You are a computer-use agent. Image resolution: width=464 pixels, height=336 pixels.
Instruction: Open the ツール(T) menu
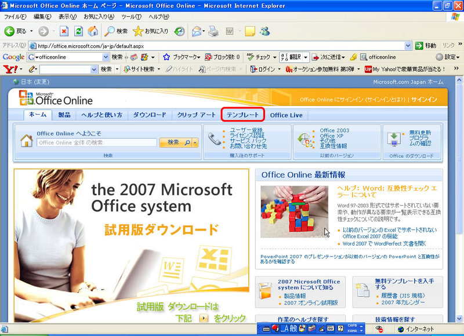[132, 17]
